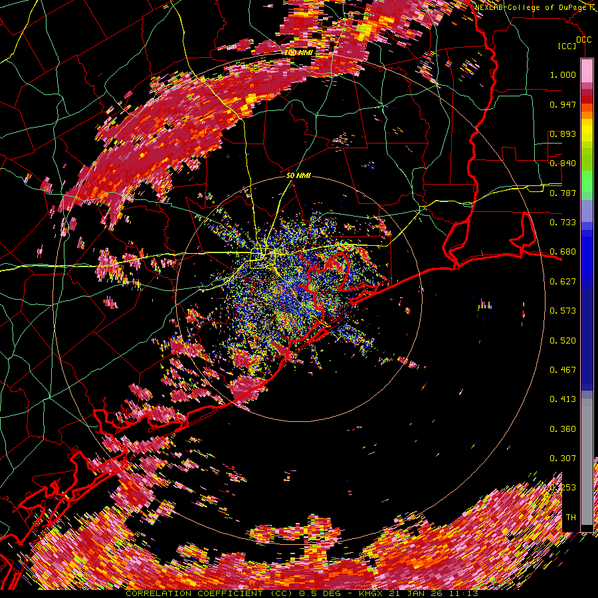Select the 0.733 scale value

(x=563, y=223)
